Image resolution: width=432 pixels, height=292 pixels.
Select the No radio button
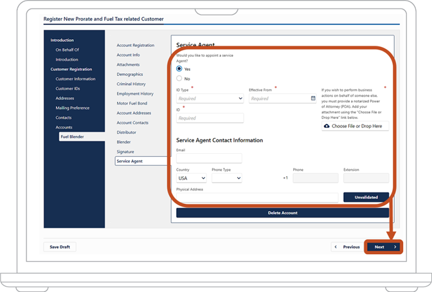click(x=179, y=78)
